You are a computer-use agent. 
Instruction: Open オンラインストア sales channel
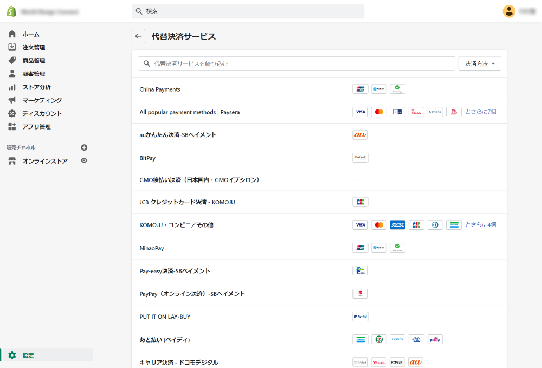pyautogui.click(x=45, y=161)
